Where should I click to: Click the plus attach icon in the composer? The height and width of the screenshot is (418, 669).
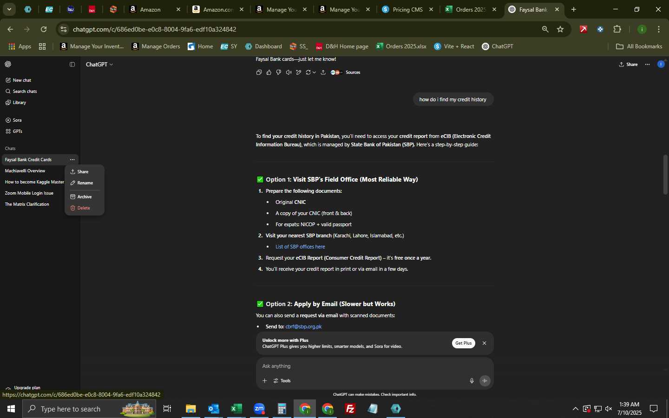point(264,381)
